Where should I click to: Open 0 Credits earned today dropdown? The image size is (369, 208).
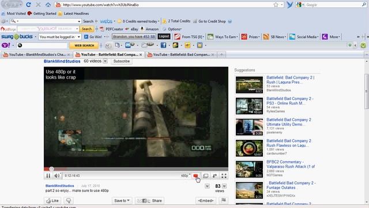(x=138, y=21)
